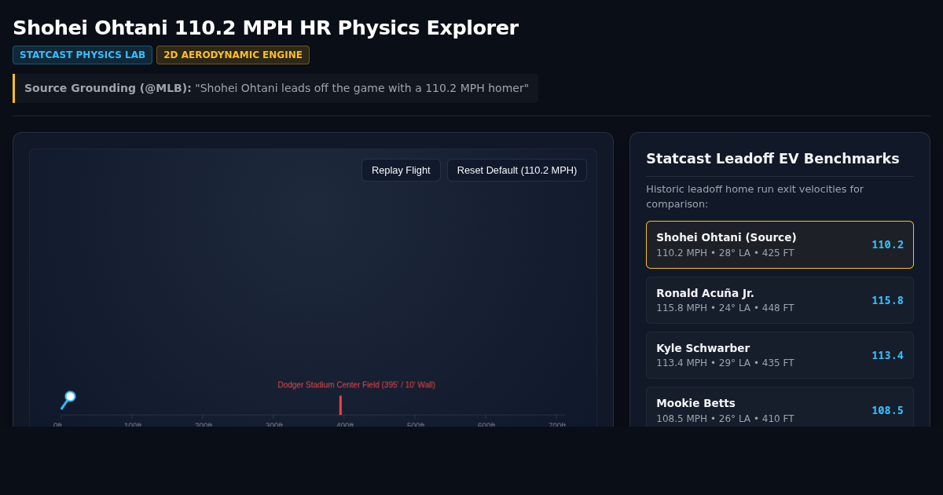Click the STATCAST PHYSICS LAB badge
The height and width of the screenshot is (495, 943).
(83, 55)
